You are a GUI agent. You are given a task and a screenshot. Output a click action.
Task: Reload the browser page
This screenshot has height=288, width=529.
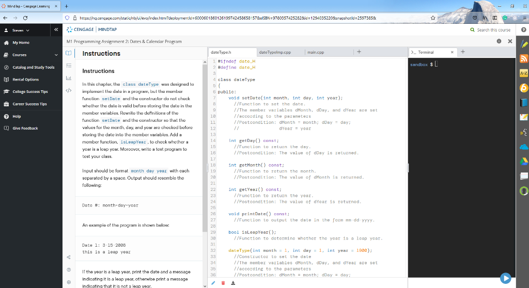click(25, 18)
